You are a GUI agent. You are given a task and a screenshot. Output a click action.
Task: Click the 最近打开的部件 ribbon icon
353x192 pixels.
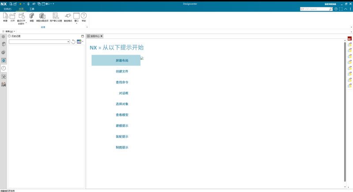[21, 16]
